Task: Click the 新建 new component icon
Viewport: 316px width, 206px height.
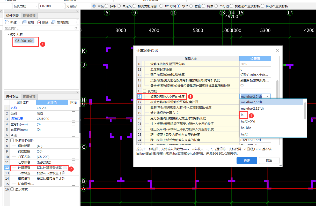Action: pyautogui.click(x=7, y=22)
